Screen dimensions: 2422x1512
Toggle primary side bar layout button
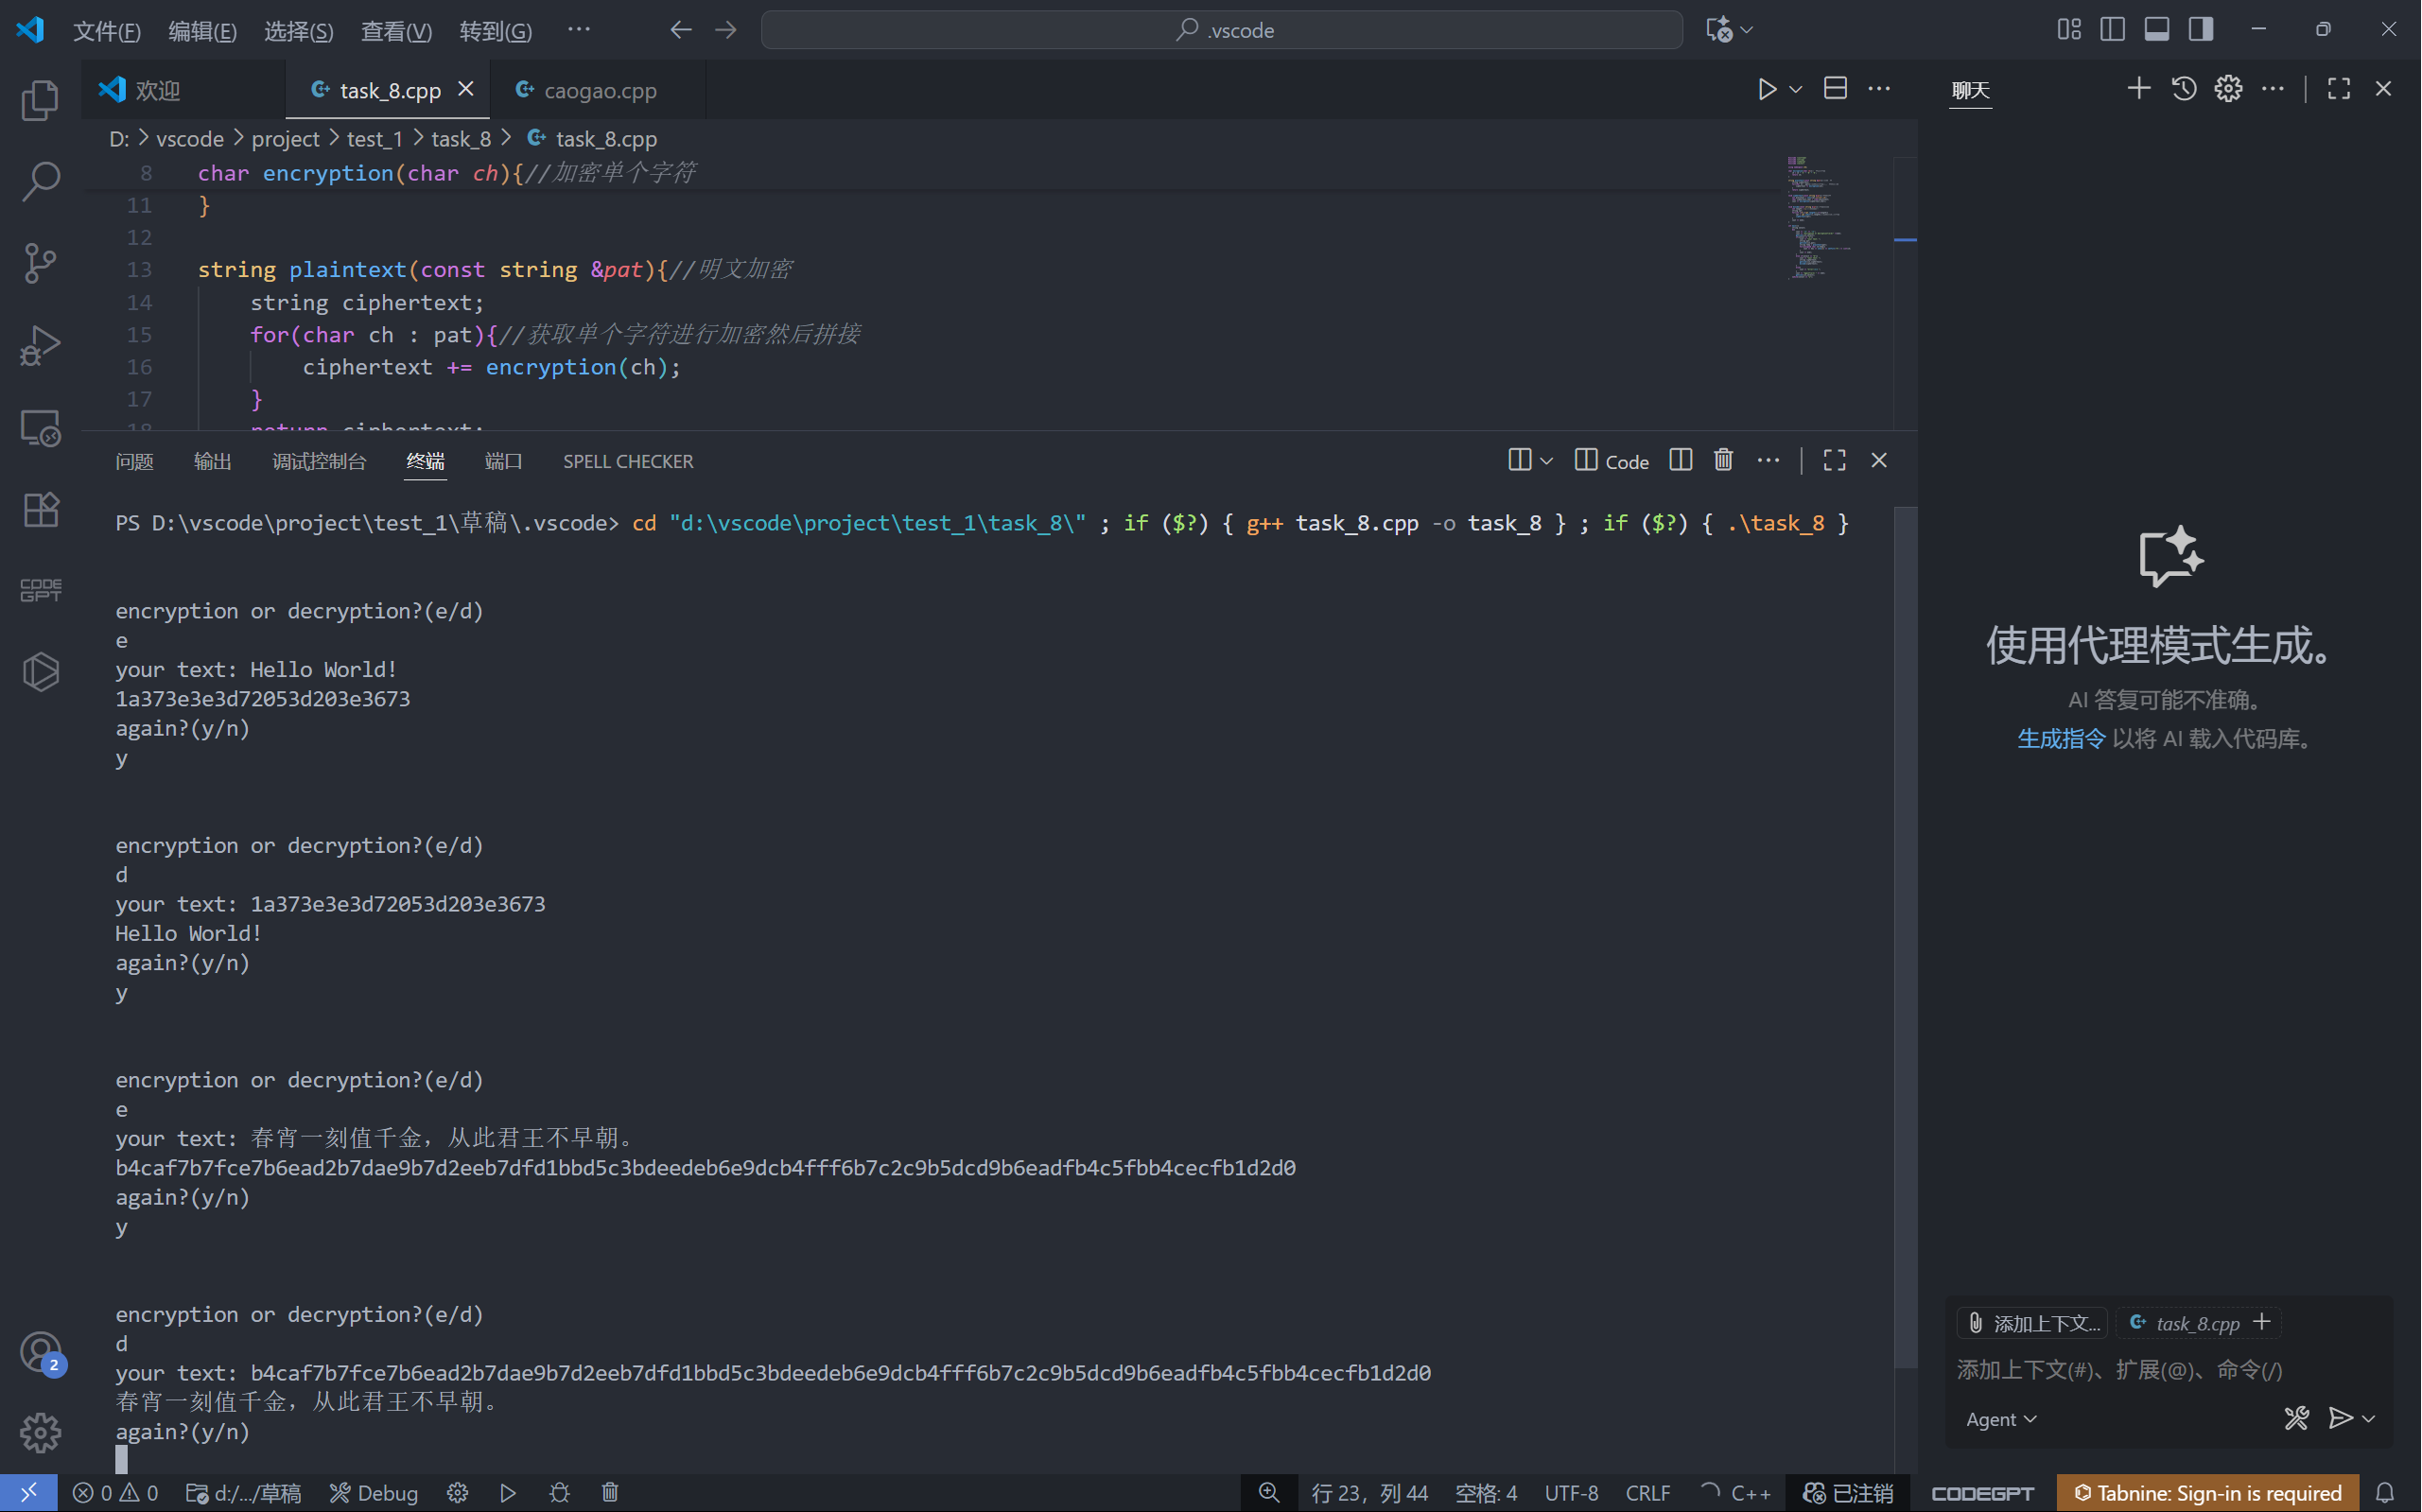tap(2112, 30)
